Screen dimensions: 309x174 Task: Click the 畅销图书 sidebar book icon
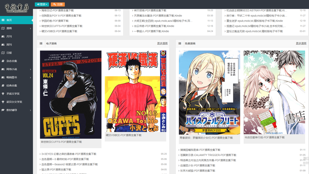(x=3, y=77)
